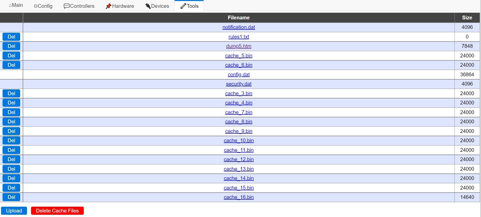Viewport: 481px width, 217px height.
Task: Switch to the Config tab
Action: pos(43,6)
